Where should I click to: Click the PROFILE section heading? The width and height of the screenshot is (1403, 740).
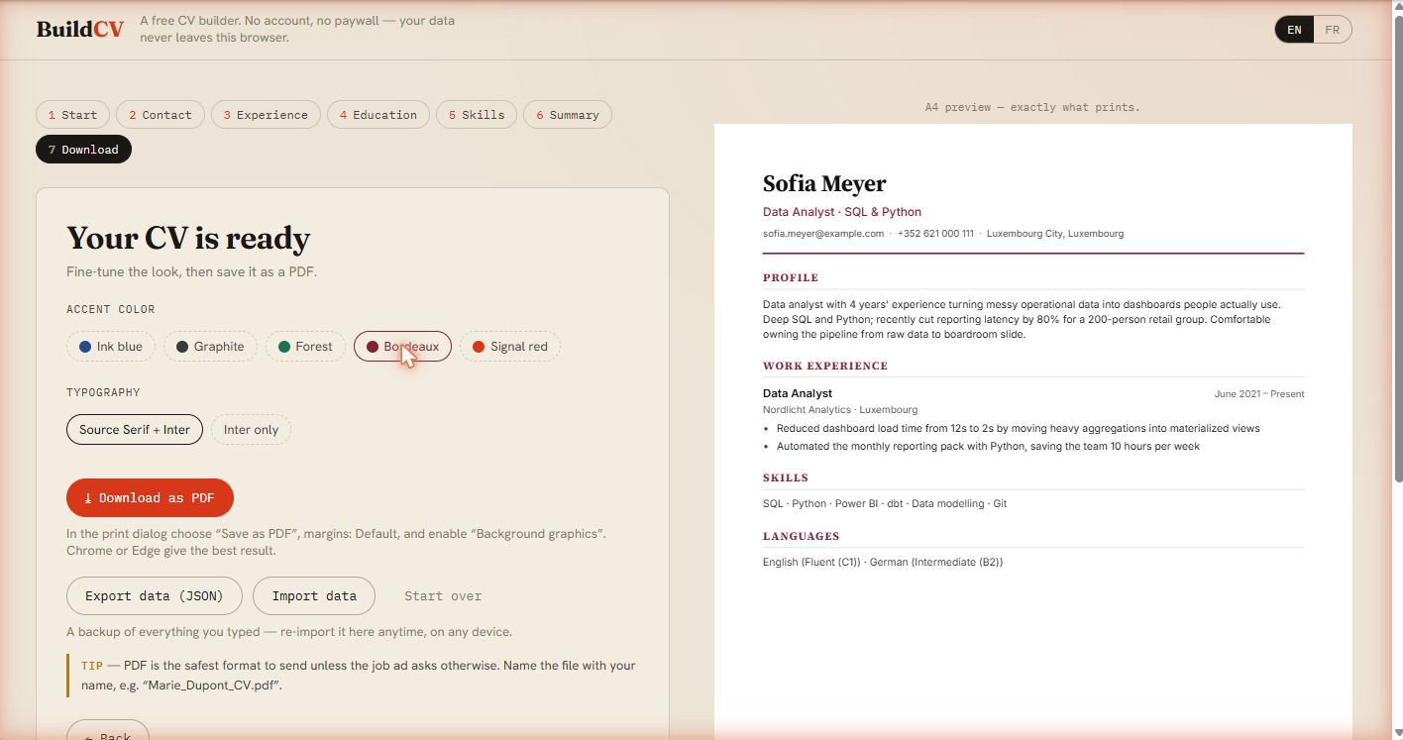coord(791,278)
